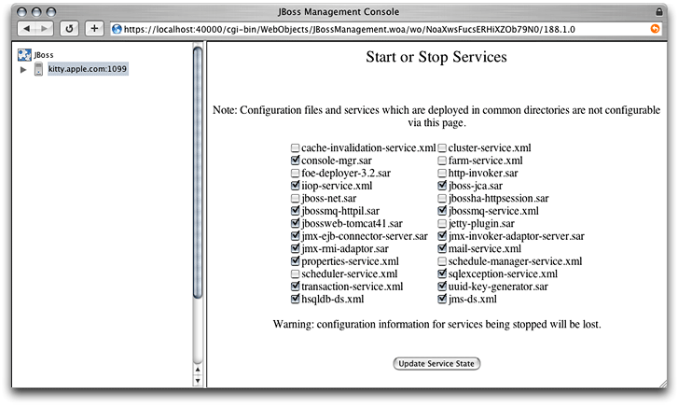Disable jbossmq-httpil.sar service
Viewport: 678px width, 406px height.
pos(295,211)
